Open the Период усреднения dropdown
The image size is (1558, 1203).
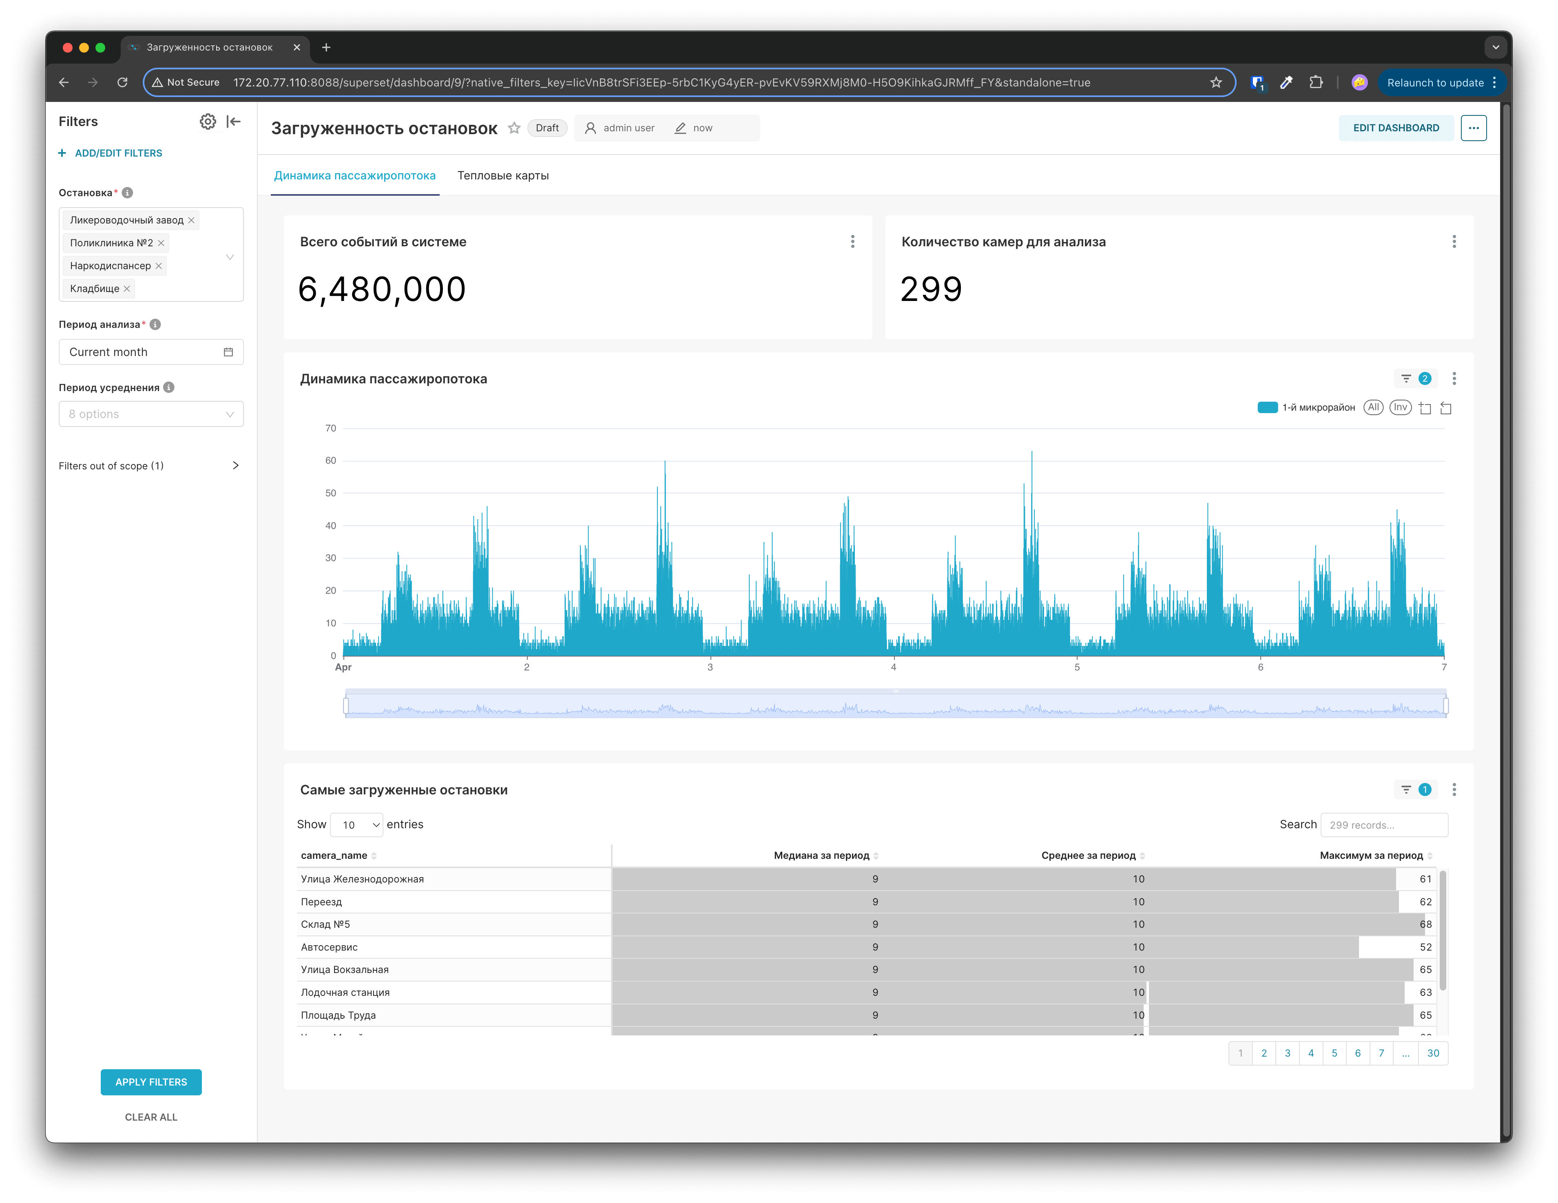coord(151,414)
